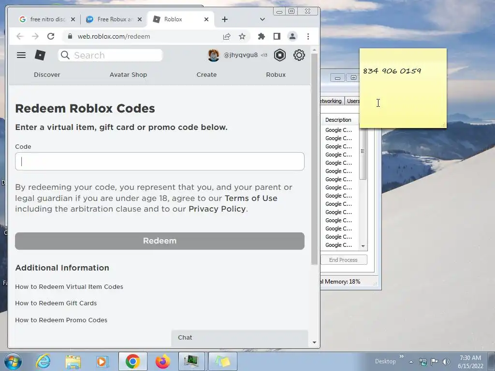Go back with Chrome's back arrow
The width and height of the screenshot is (495, 371).
tap(20, 36)
